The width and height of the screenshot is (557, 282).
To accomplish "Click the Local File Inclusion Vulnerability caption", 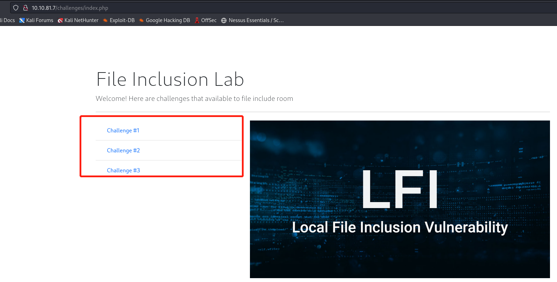I will (x=400, y=227).
